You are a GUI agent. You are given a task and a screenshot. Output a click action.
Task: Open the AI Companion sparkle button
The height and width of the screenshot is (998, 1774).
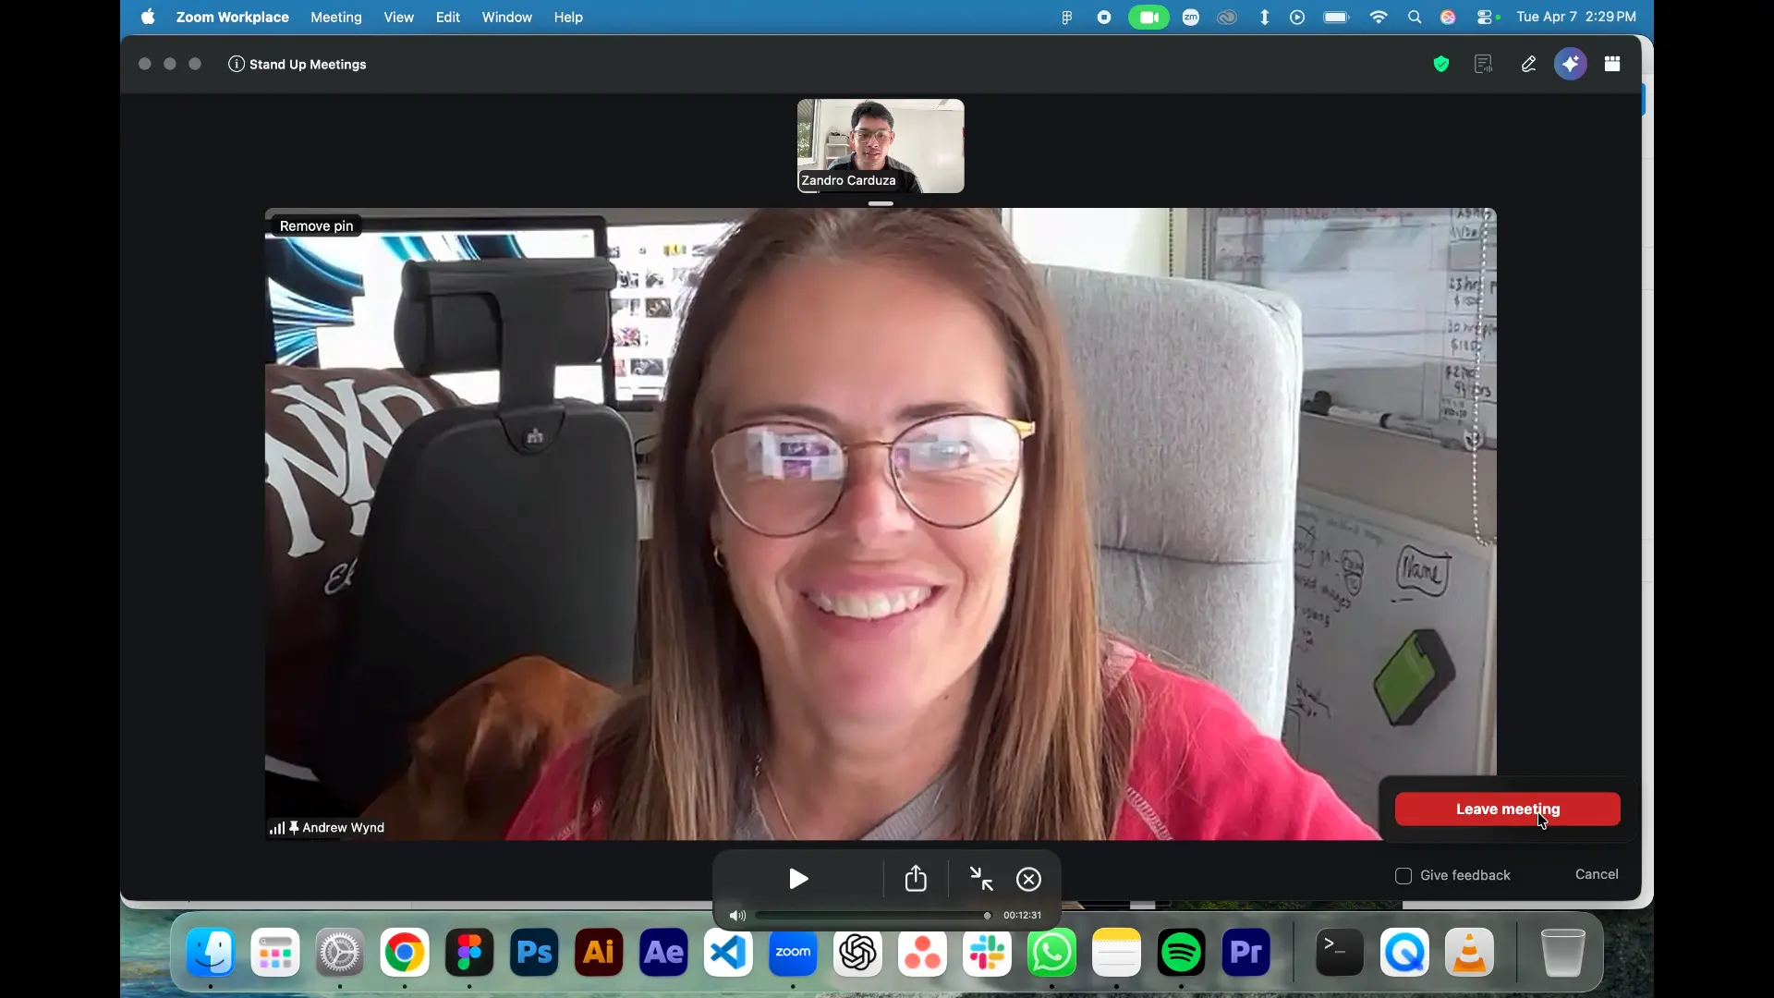pos(1571,64)
